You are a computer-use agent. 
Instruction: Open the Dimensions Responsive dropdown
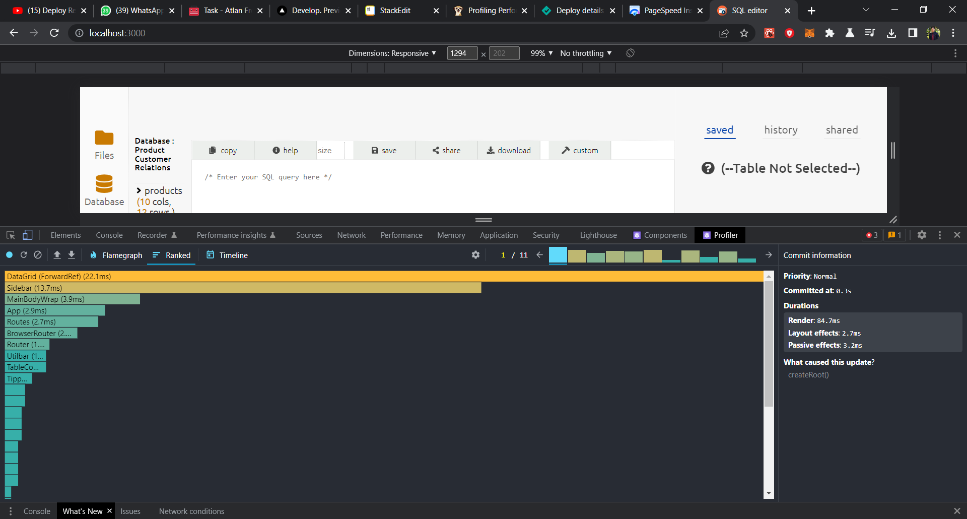(x=392, y=53)
